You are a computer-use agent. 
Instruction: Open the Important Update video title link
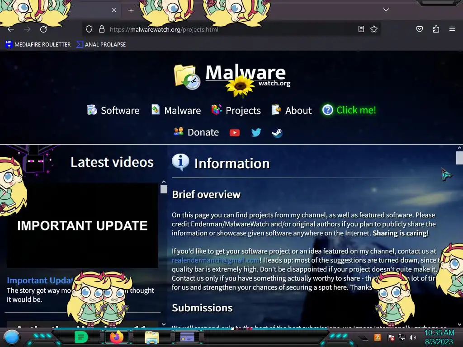(x=40, y=280)
